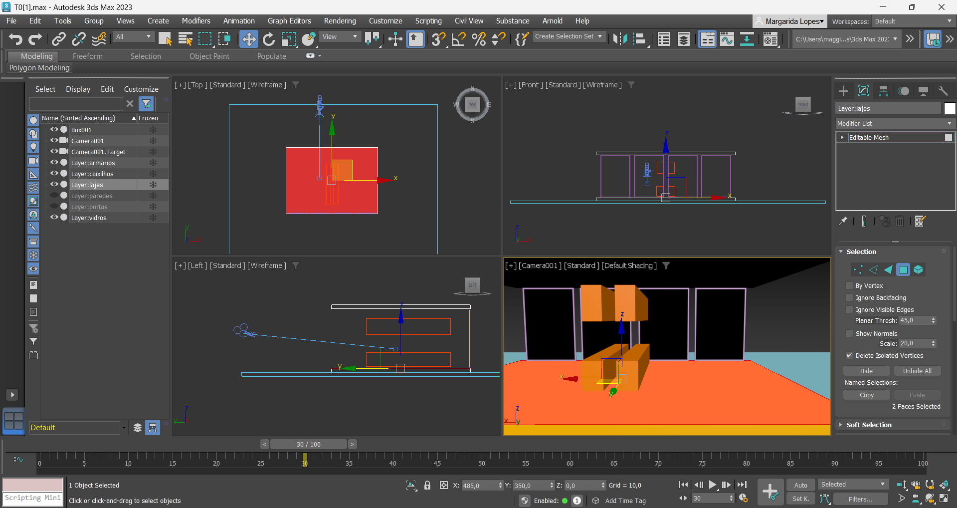This screenshot has width=957, height=508.
Task: Click the Undo arrow icon
Action: coord(15,39)
